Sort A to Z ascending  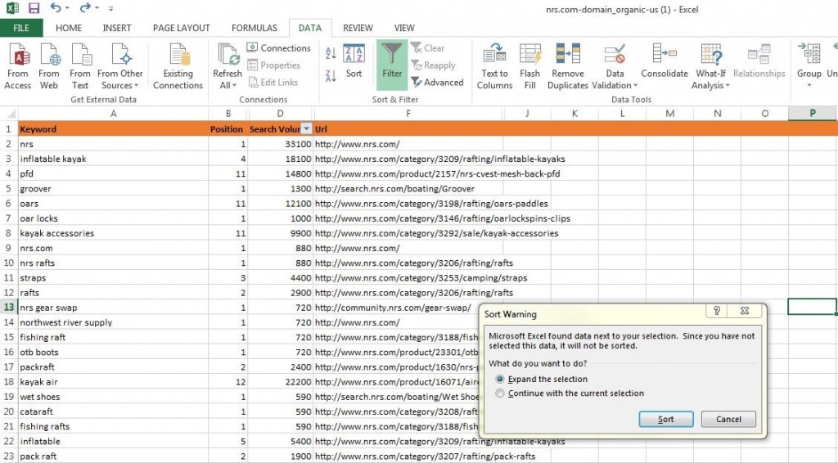pyautogui.click(x=331, y=53)
